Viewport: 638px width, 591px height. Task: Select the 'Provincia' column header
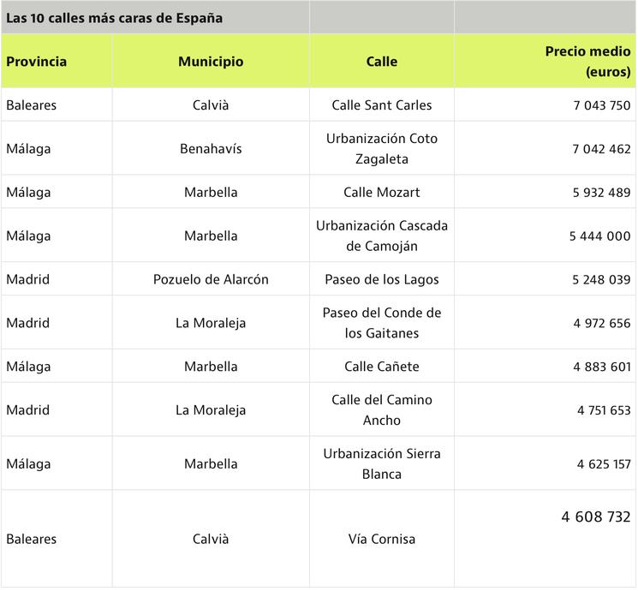coord(36,62)
